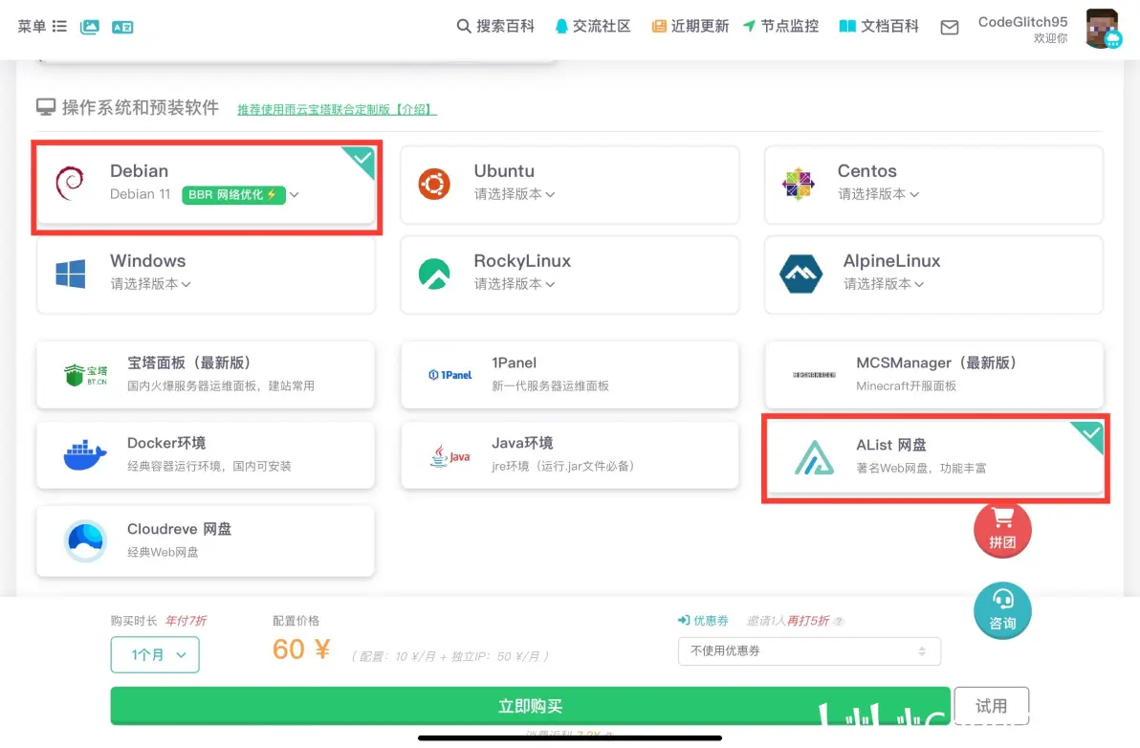Open the 1个月 purchase duration dropdown

(155, 654)
